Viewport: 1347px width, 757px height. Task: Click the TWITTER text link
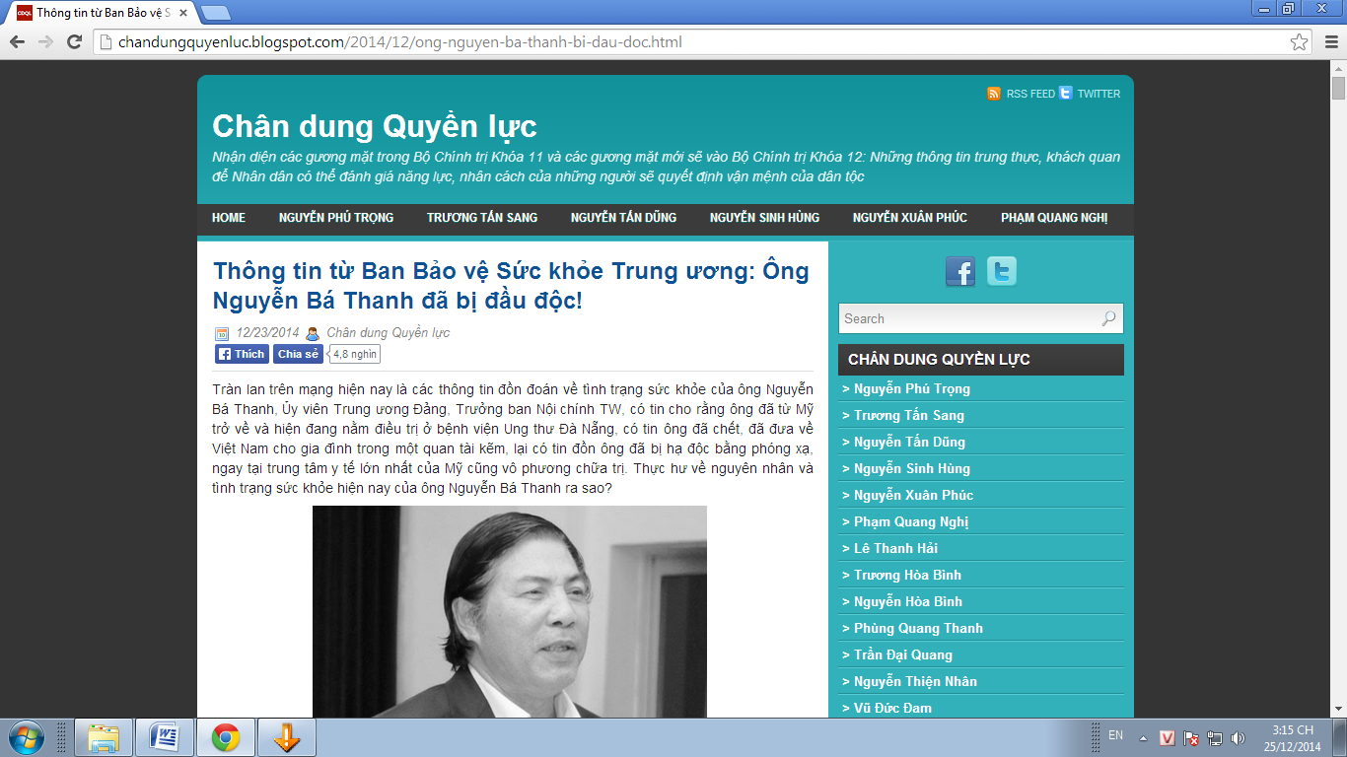[x=1099, y=94]
